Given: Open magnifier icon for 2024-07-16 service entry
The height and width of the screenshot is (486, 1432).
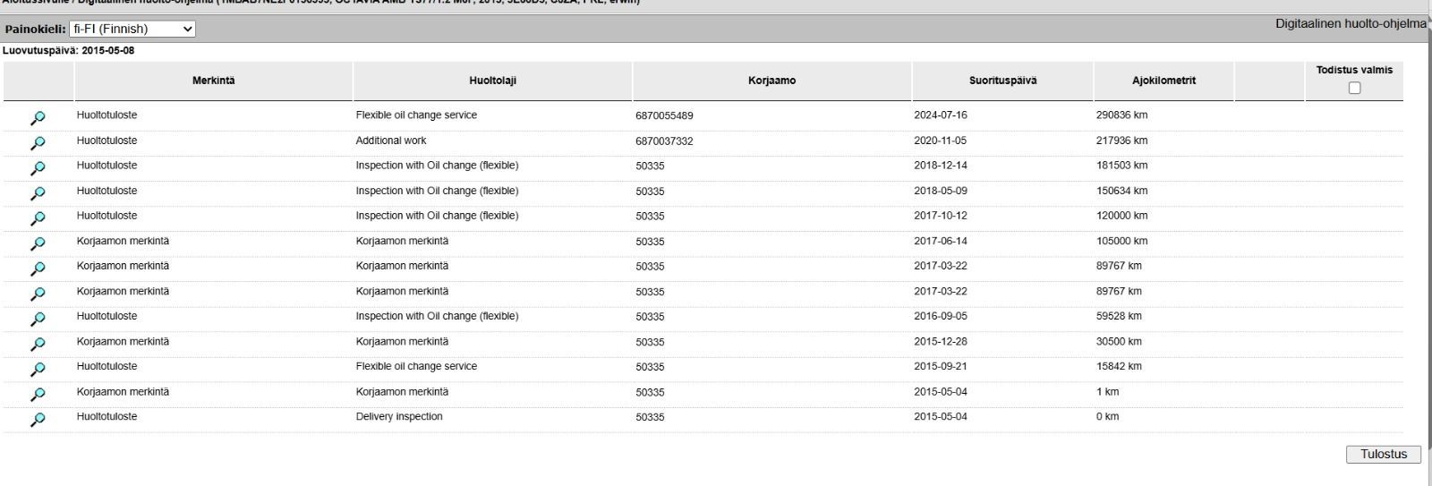Looking at the screenshot, I should [x=38, y=118].
